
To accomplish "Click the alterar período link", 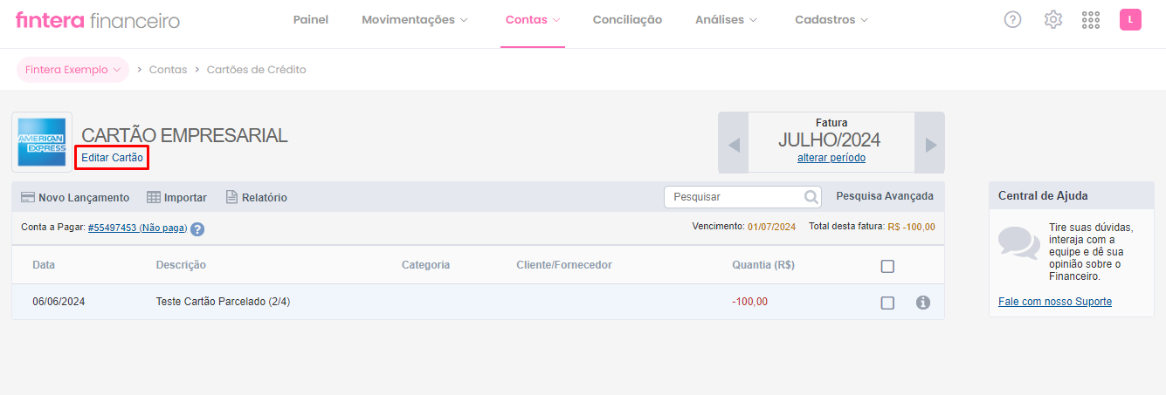I will (831, 158).
